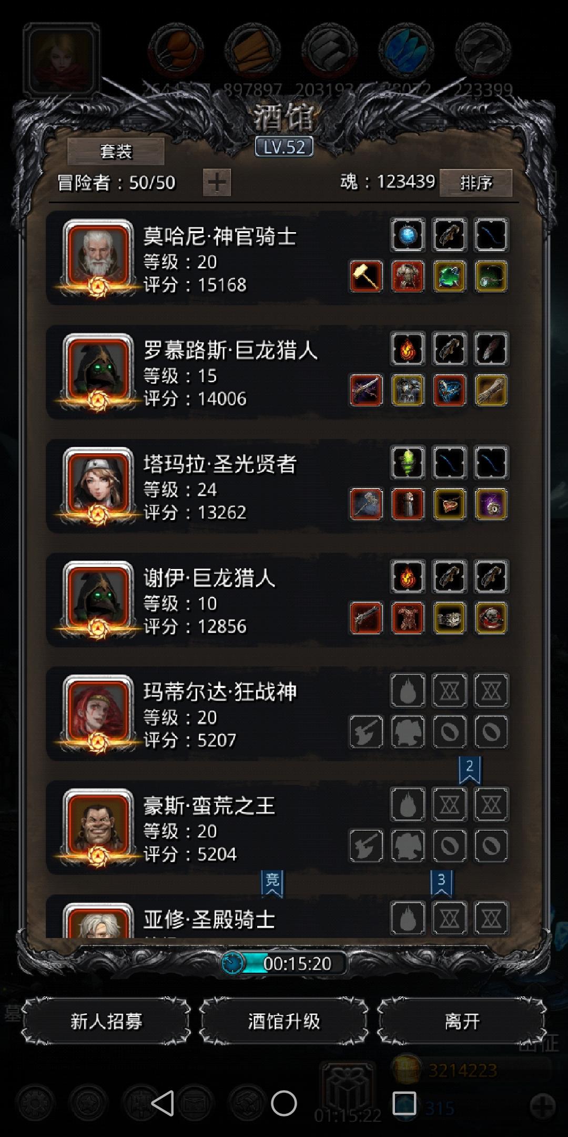Screen dimensions: 568x1137
Task: Open the 套装 set tab
Action: point(116,152)
